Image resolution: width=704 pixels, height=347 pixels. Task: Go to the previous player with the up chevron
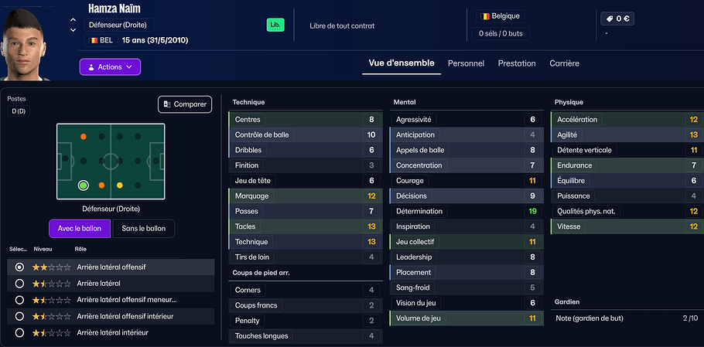pyautogui.click(x=73, y=20)
